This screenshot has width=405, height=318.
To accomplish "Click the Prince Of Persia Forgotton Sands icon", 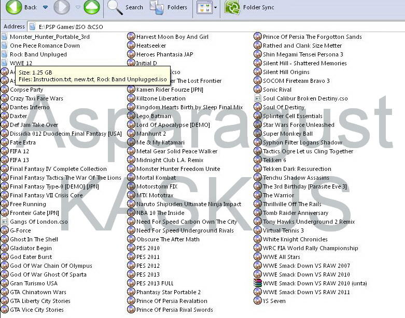I will click(258, 37).
